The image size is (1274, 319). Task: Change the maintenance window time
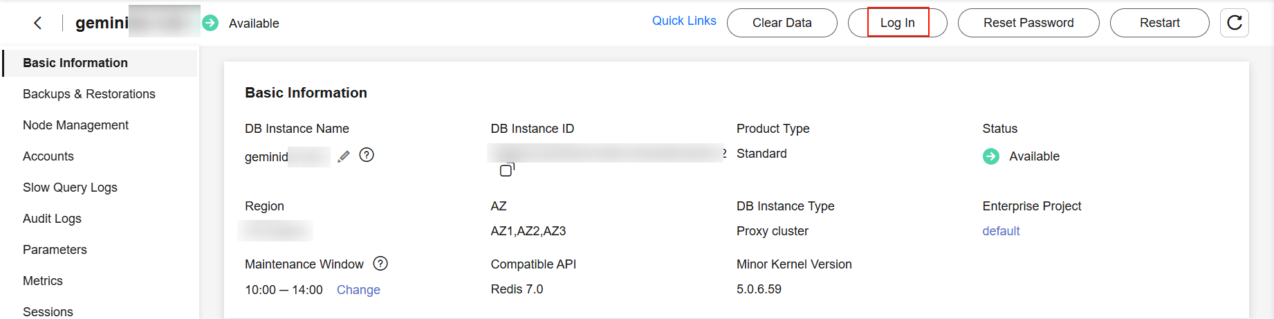coord(358,290)
